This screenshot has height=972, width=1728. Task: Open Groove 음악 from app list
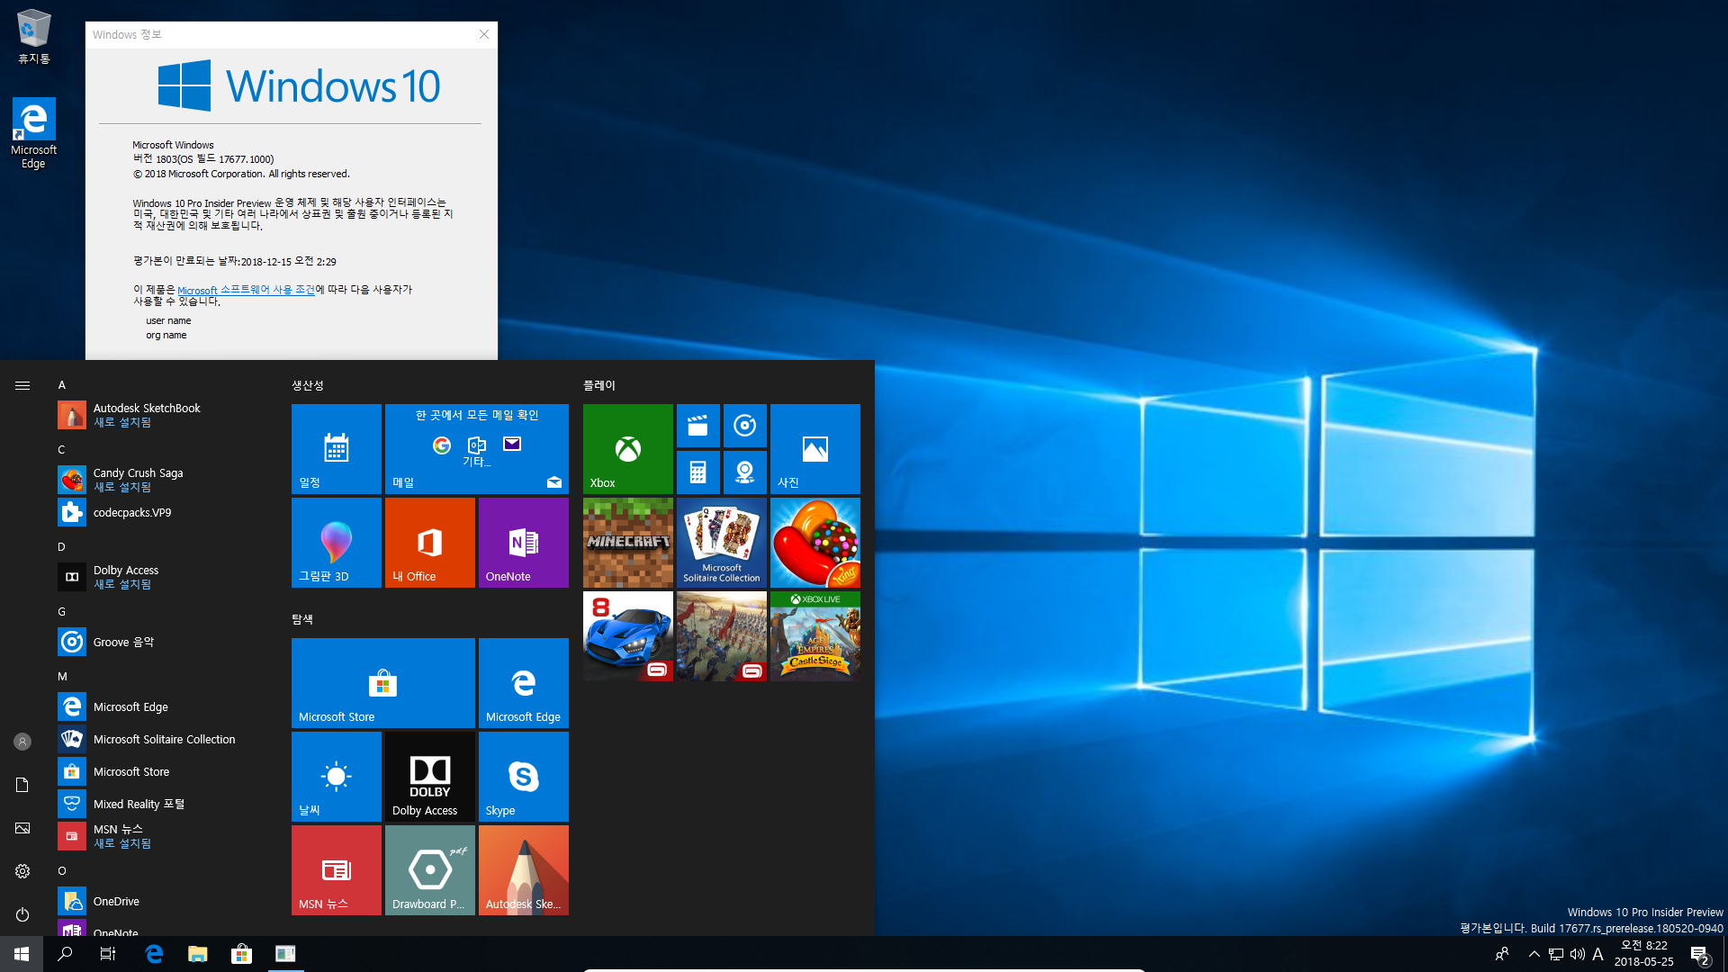click(x=162, y=642)
